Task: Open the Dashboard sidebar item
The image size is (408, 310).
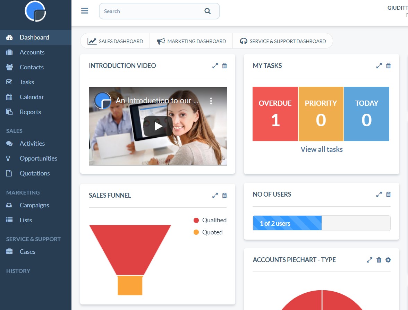Action: pyautogui.click(x=36, y=37)
